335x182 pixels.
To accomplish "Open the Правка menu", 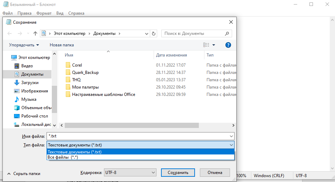I will (25, 13).
